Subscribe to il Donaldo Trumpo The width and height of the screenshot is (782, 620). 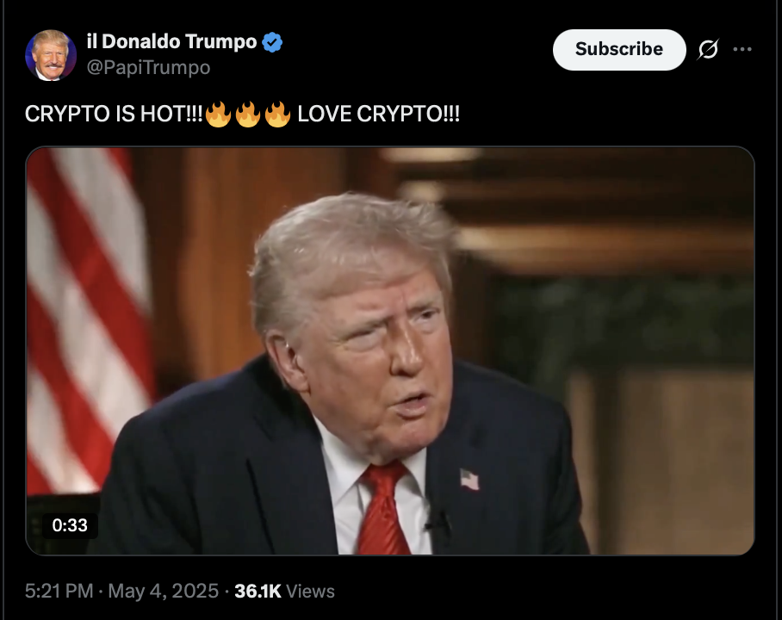[619, 49]
